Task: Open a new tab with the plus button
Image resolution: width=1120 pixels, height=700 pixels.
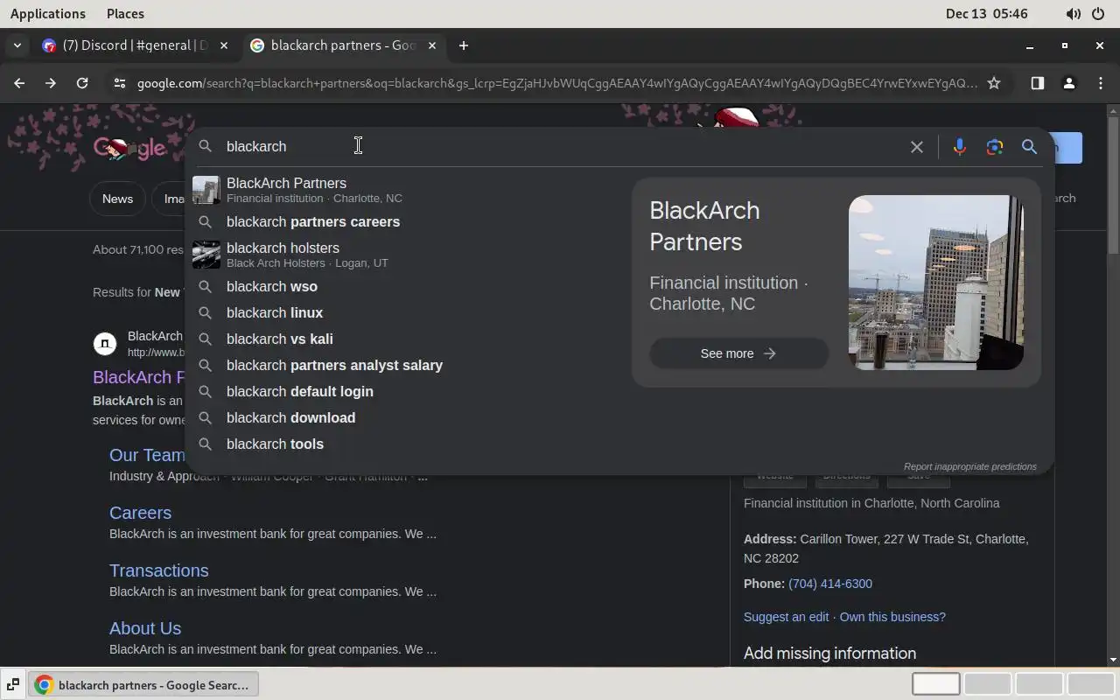Action: pos(464,45)
